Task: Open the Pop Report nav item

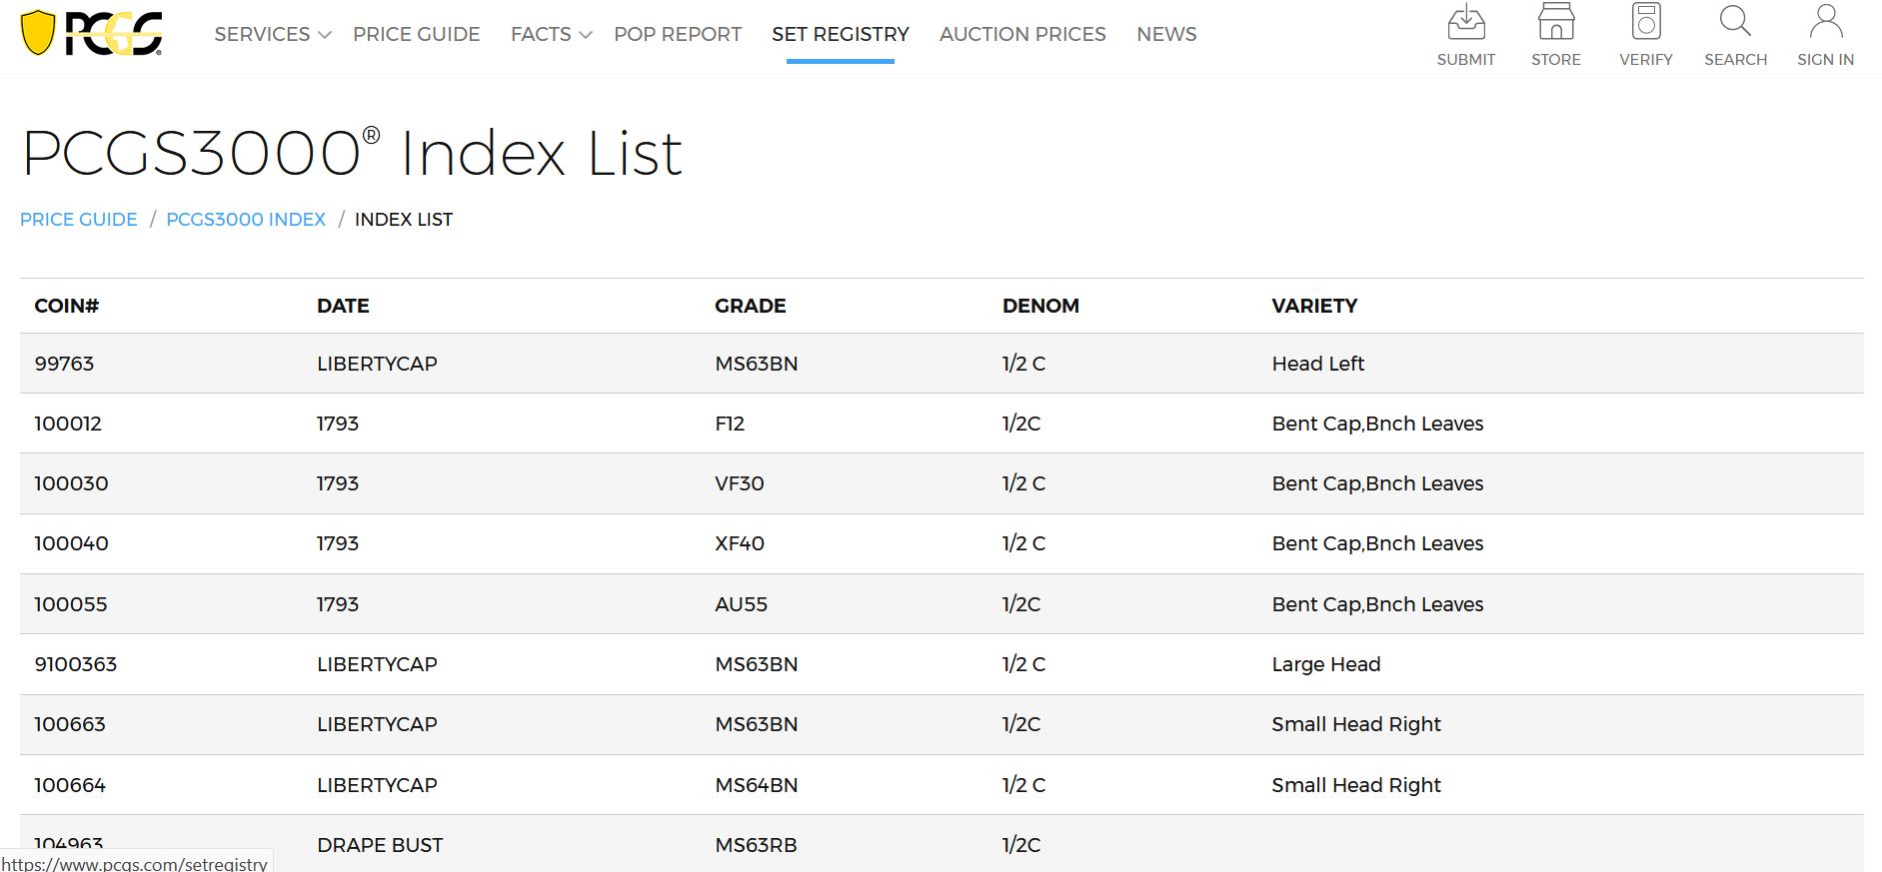Action: pyautogui.click(x=678, y=34)
